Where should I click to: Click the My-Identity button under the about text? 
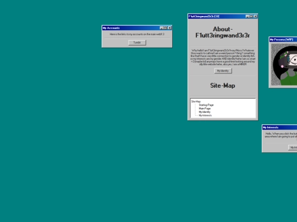pos(223,71)
